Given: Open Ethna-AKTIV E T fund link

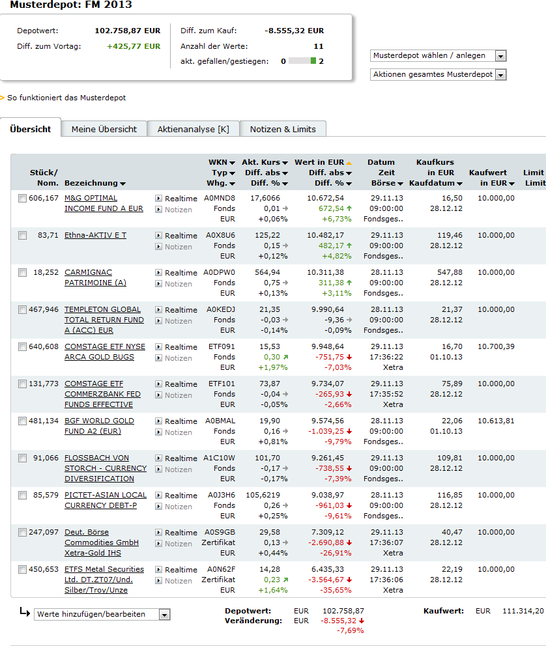Looking at the screenshot, I should tap(95, 235).
